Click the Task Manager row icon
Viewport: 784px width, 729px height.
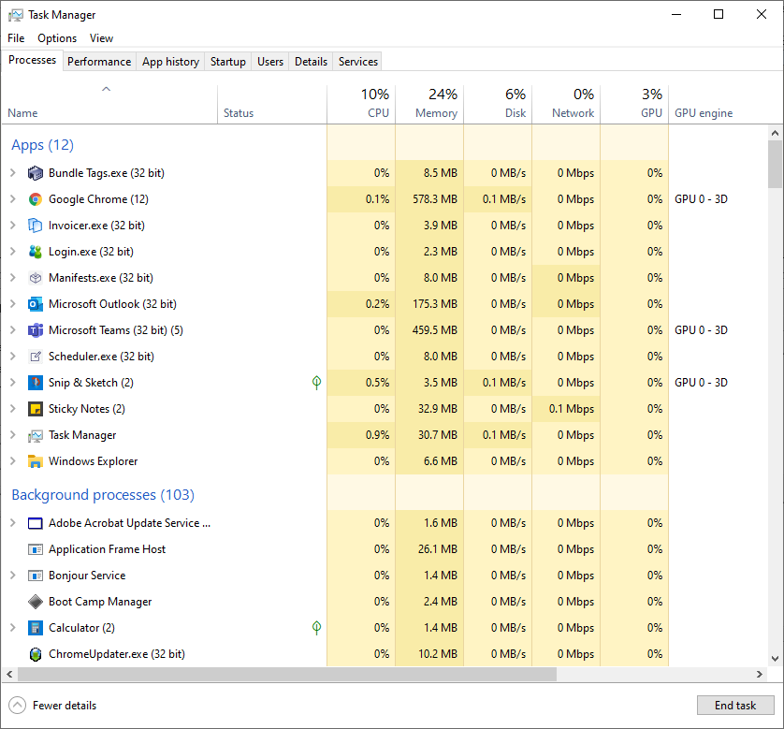pos(35,435)
